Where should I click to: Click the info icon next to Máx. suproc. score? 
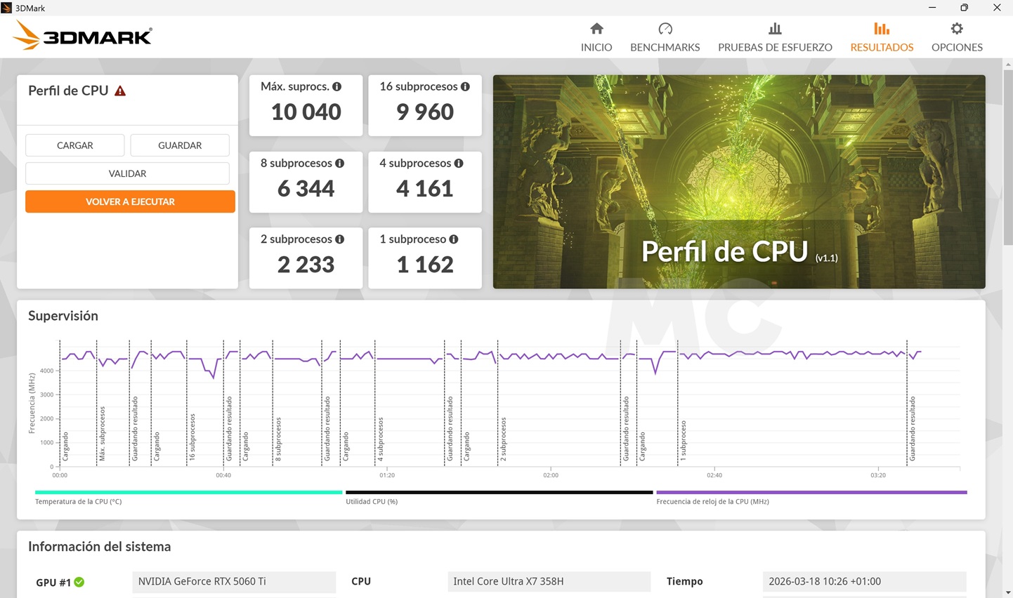tap(336, 86)
